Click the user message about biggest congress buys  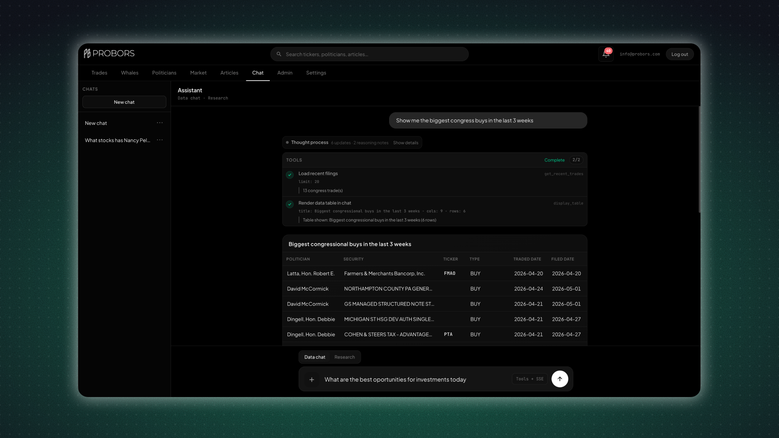point(488,120)
